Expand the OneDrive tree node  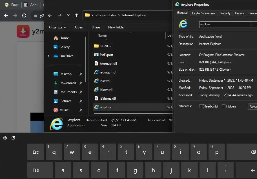pos(48,56)
